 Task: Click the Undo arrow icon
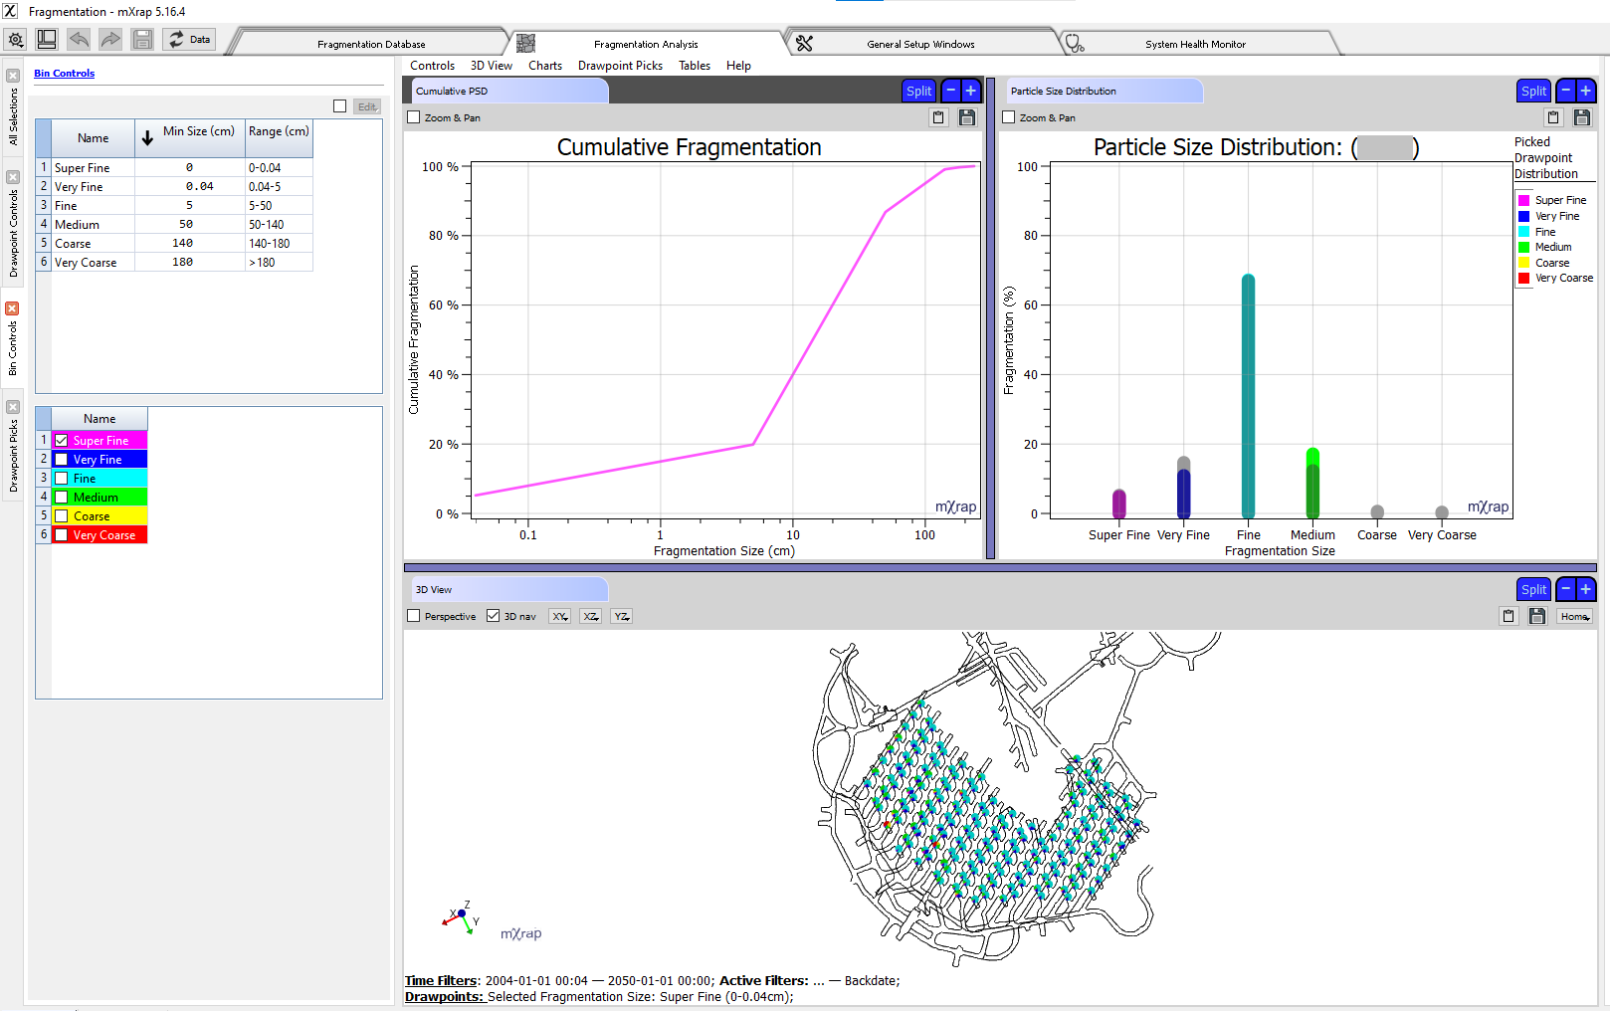coord(79,39)
